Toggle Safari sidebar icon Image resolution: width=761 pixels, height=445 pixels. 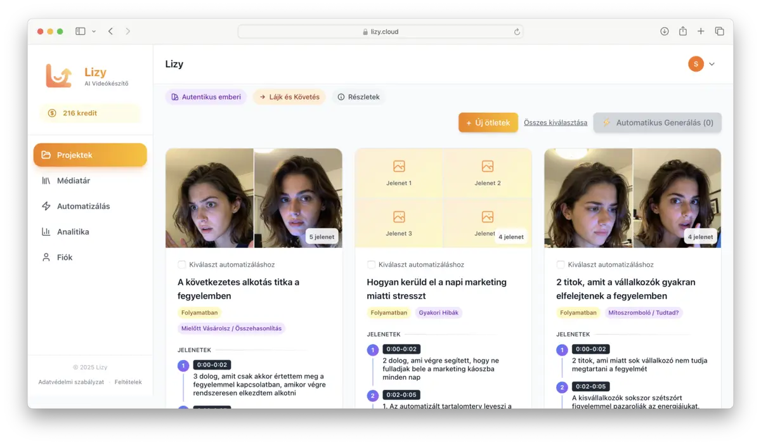[81, 31]
